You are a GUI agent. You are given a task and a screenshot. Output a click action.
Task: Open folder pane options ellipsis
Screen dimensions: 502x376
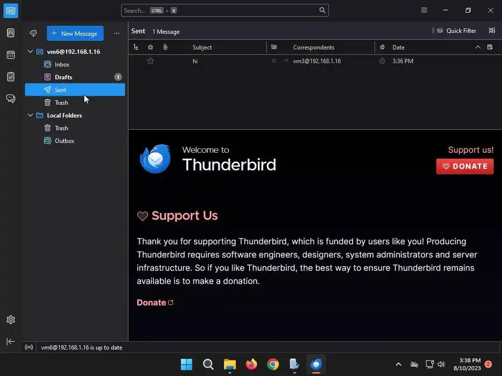pyautogui.click(x=117, y=33)
